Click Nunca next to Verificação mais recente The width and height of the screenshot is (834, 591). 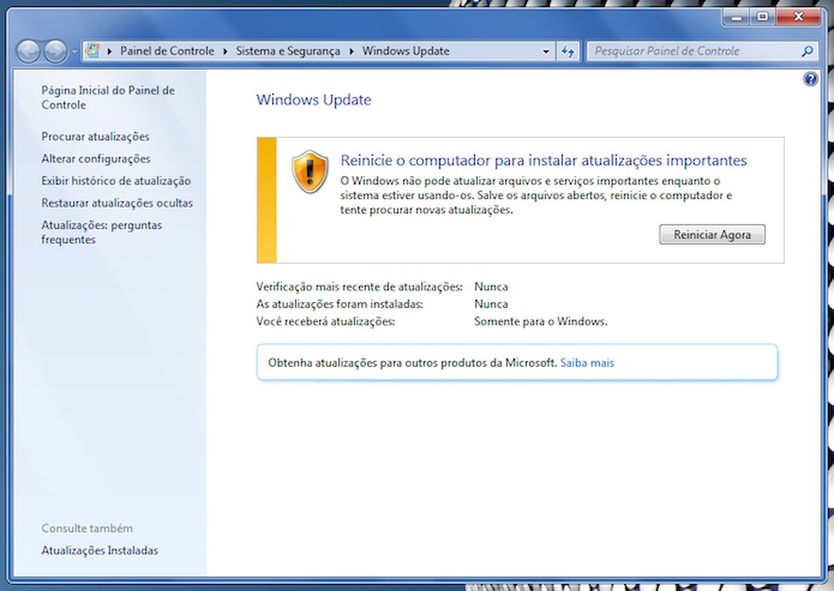pyautogui.click(x=491, y=287)
